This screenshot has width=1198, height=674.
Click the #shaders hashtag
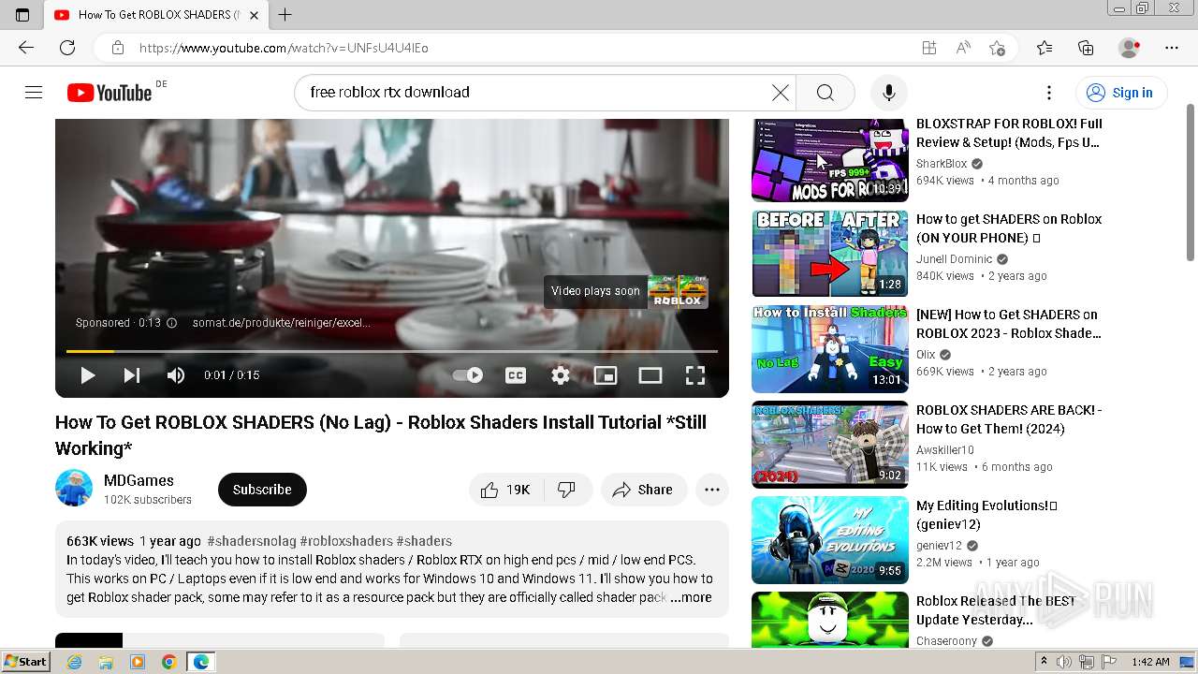coord(424,541)
